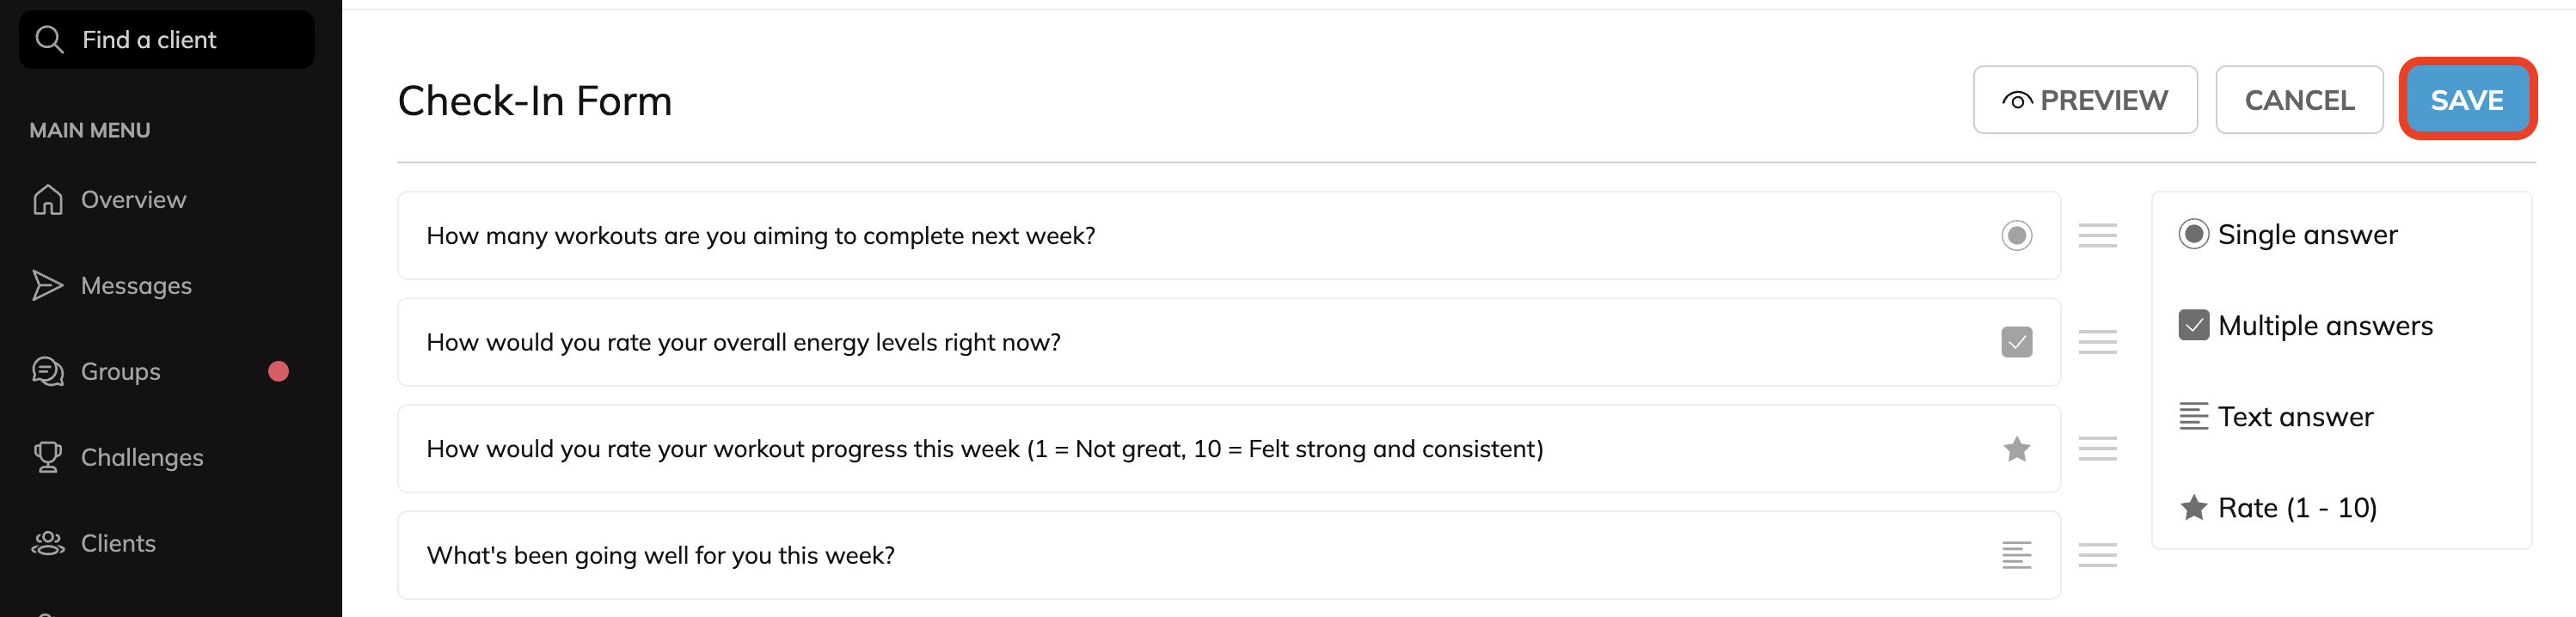Click the Challenges trophy icon
This screenshot has height=617, width=2576.
47,457
